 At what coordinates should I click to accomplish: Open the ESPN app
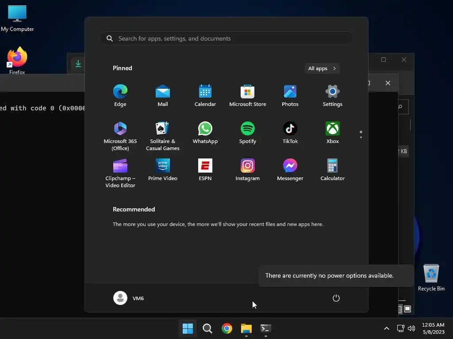(205, 170)
